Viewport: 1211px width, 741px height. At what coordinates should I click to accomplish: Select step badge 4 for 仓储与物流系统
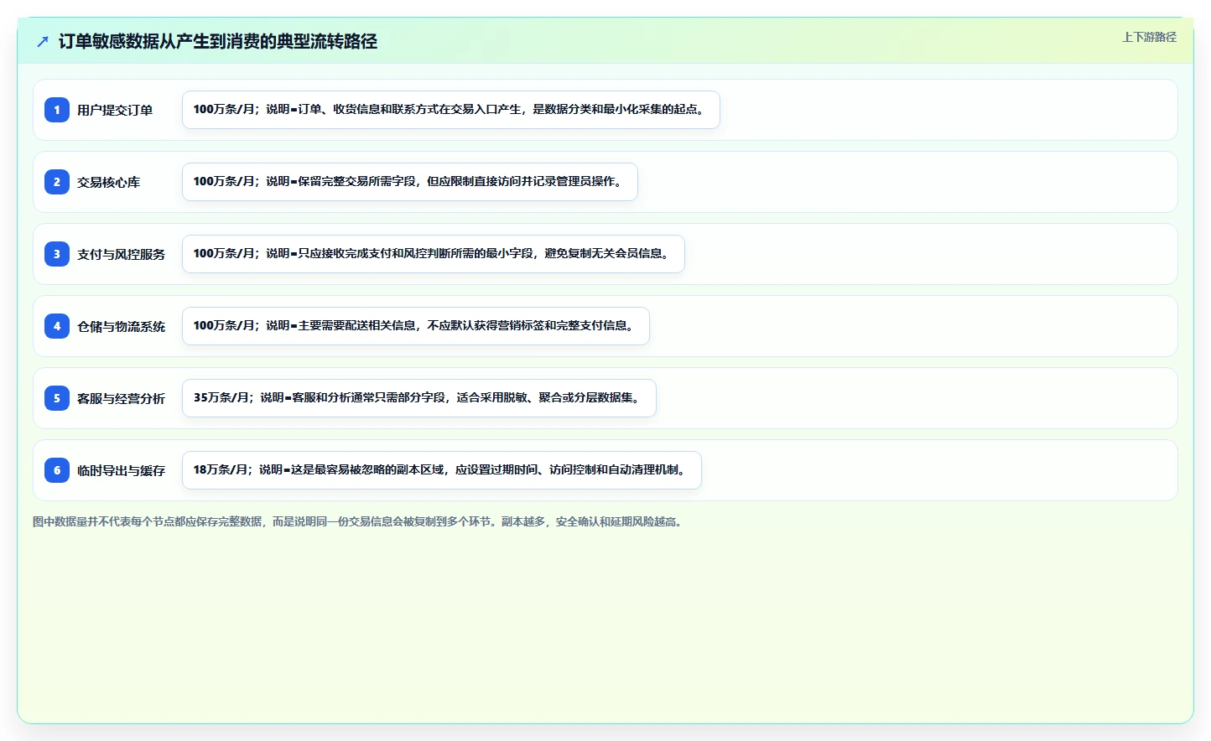pos(57,326)
